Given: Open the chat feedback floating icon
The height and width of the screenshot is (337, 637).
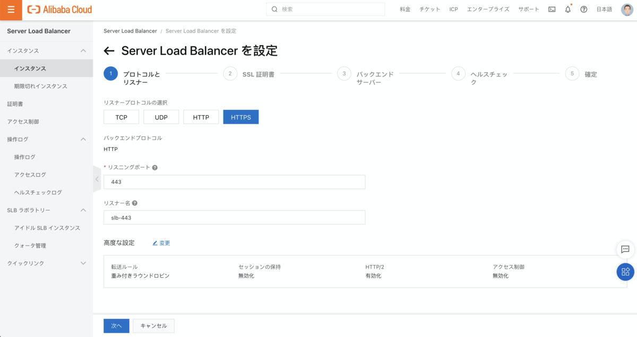Looking at the screenshot, I should (625, 249).
